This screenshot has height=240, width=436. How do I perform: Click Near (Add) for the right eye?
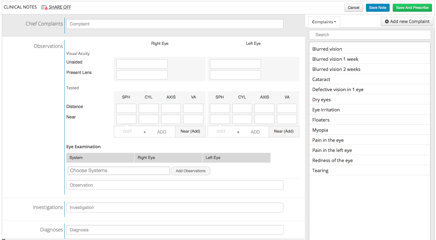(x=190, y=131)
